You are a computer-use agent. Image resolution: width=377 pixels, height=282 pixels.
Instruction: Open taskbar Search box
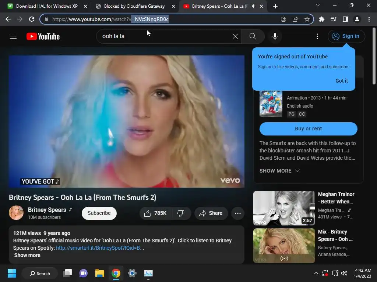tap(40, 273)
